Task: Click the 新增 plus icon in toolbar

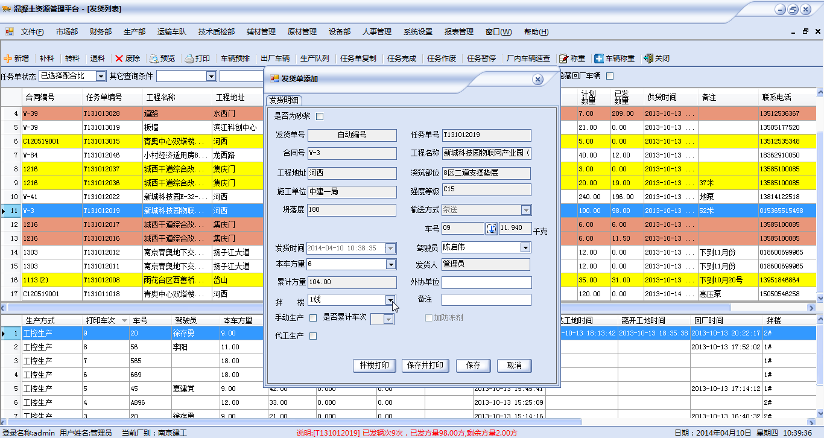Action: [8, 59]
